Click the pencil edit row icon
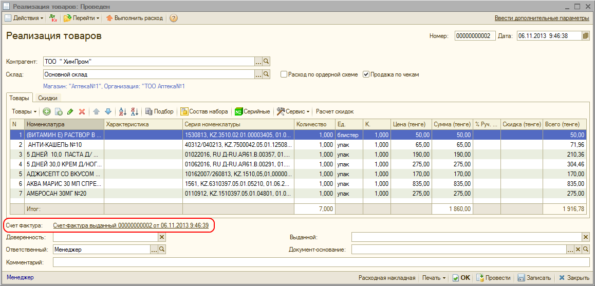The width and height of the screenshot is (595, 286). pos(70,111)
